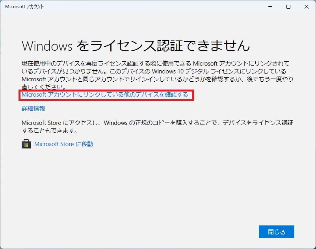Open link to check other linked devices
This screenshot has width=316, height=249.
click(105, 95)
